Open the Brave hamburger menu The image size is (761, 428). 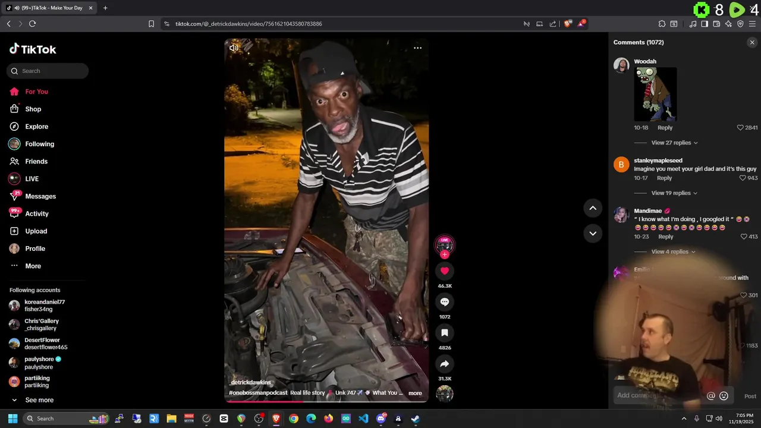coord(752,24)
